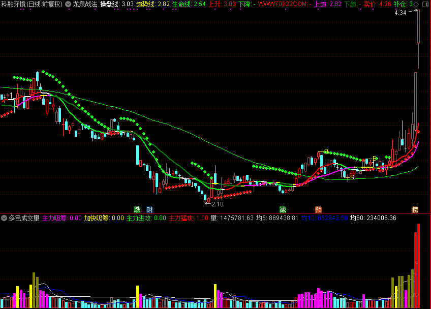Screen dimensions: 431x309
Task: Click the stock title 科融环境(日线.前复权)
Action: pos(32,4)
